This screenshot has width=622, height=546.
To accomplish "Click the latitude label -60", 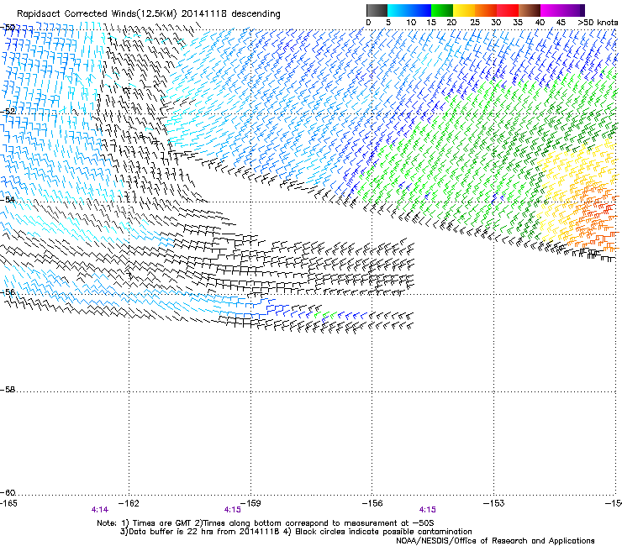I will tap(8, 492).
